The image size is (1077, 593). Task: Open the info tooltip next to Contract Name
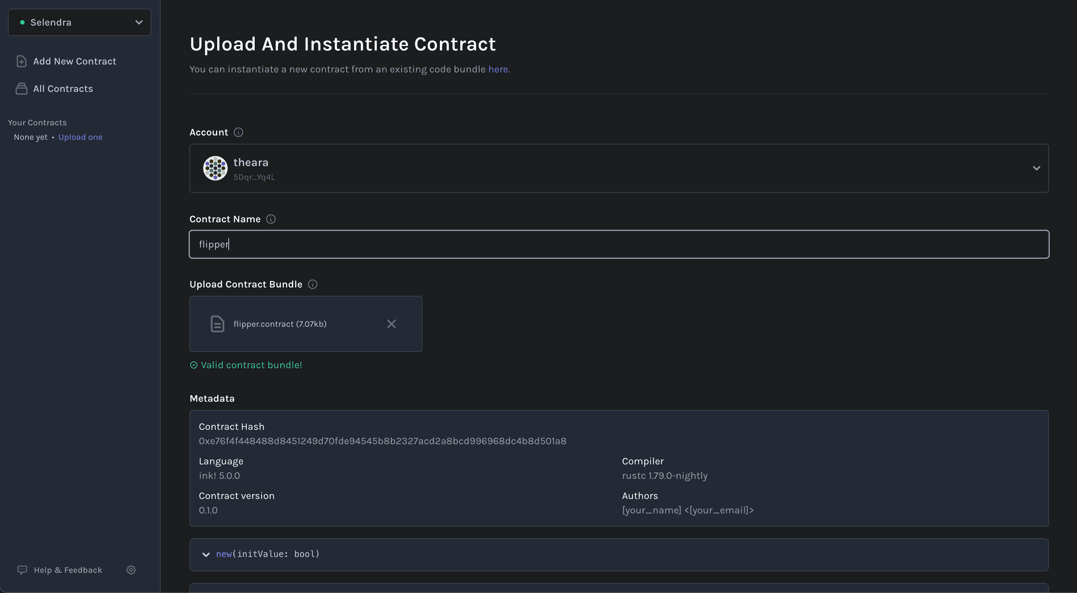pos(271,219)
